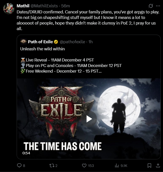Like the post with the heart
This screenshot has height=172, width=163.
click(x=85, y=165)
